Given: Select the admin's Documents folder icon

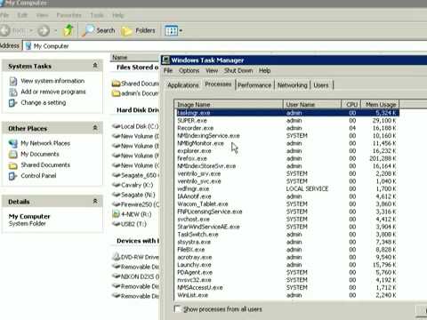Looking at the screenshot, I should tap(116, 93).
